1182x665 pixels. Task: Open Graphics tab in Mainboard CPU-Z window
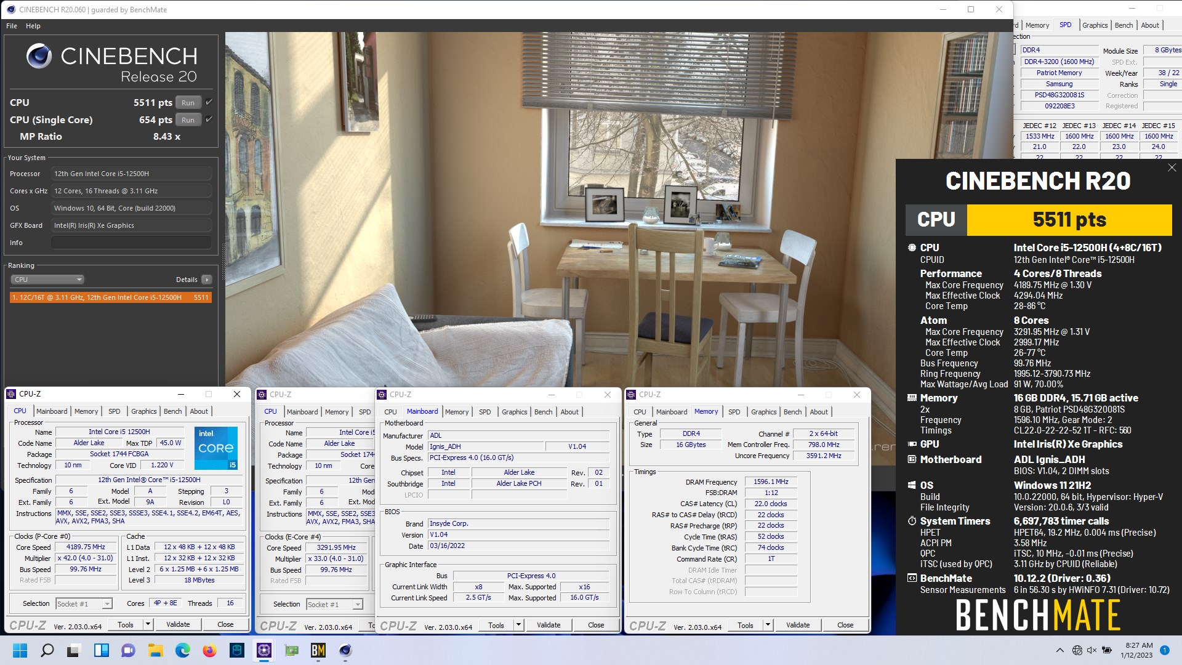pyautogui.click(x=515, y=412)
